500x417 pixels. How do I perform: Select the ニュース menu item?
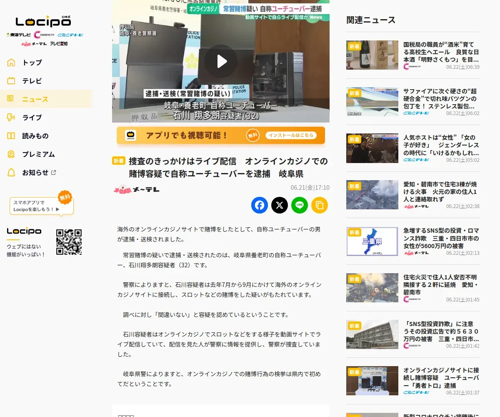(46, 99)
